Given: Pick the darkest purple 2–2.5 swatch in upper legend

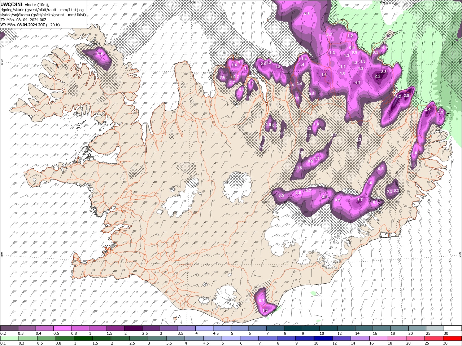Looking at the screenshot, I should click(133, 328).
